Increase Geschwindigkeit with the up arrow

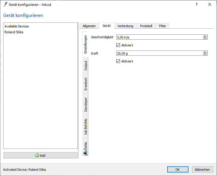[x=205, y=36]
